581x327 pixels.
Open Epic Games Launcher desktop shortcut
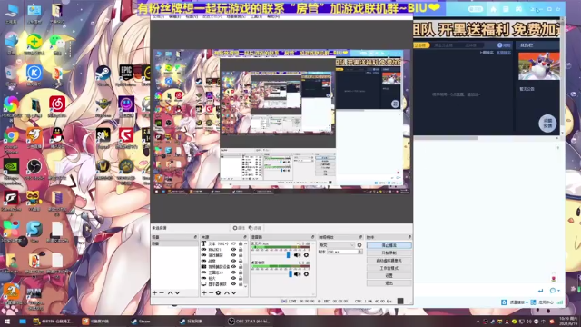(125, 76)
